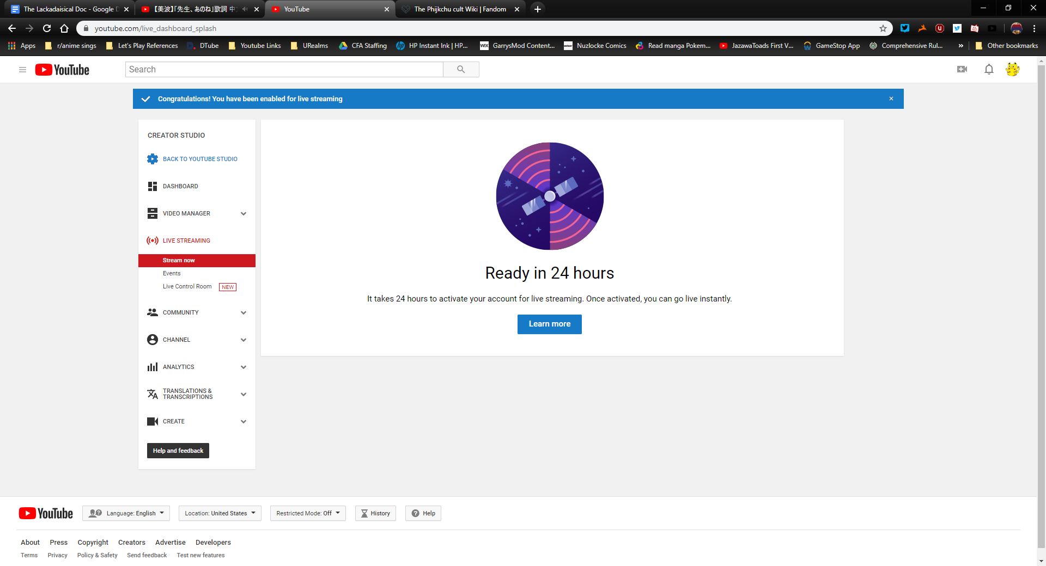Open the Policy & Safety footer link
The height and width of the screenshot is (566, 1046).
pos(97,555)
